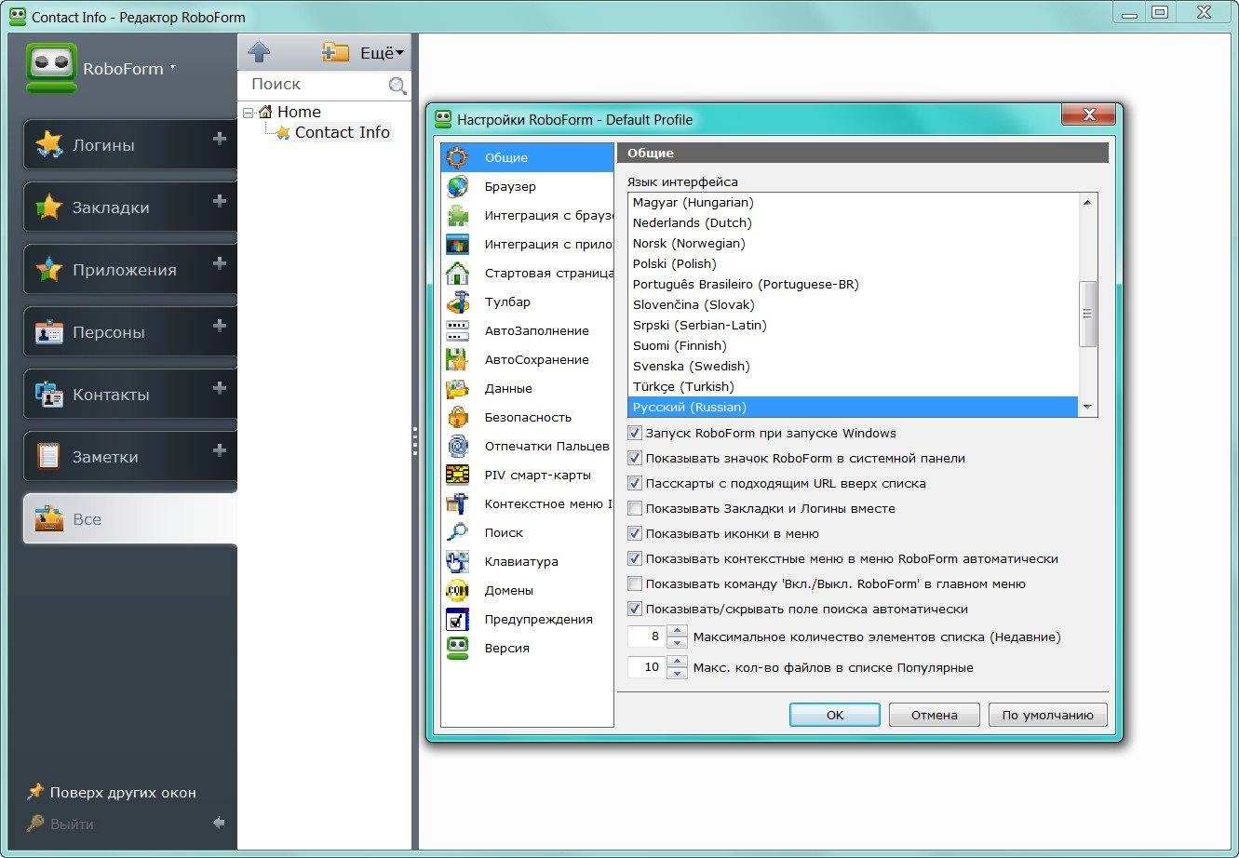Screen dimensions: 1239x858
Task: Open the Отпечатки Пальцев fingerprint icon
Action: point(457,446)
